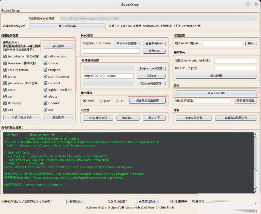Focus the passive listen port field

213,101
